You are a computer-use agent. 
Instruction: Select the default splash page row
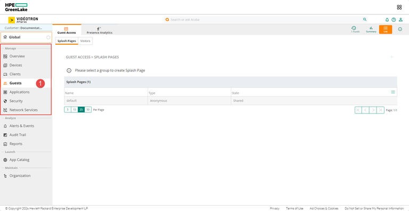click(x=231, y=101)
